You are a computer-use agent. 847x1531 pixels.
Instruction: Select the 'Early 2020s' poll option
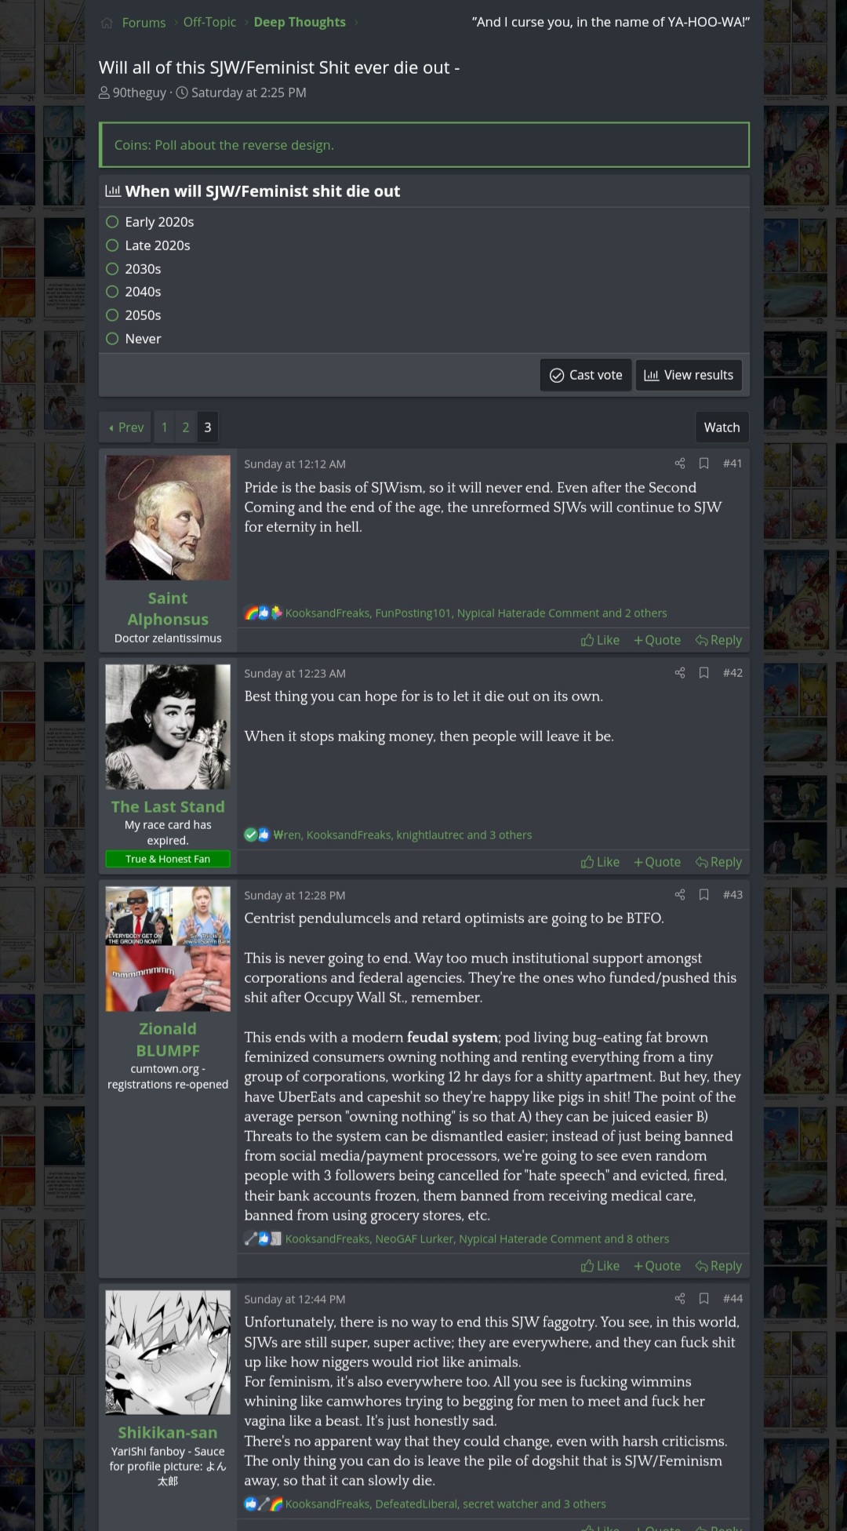[x=150, y=222]
